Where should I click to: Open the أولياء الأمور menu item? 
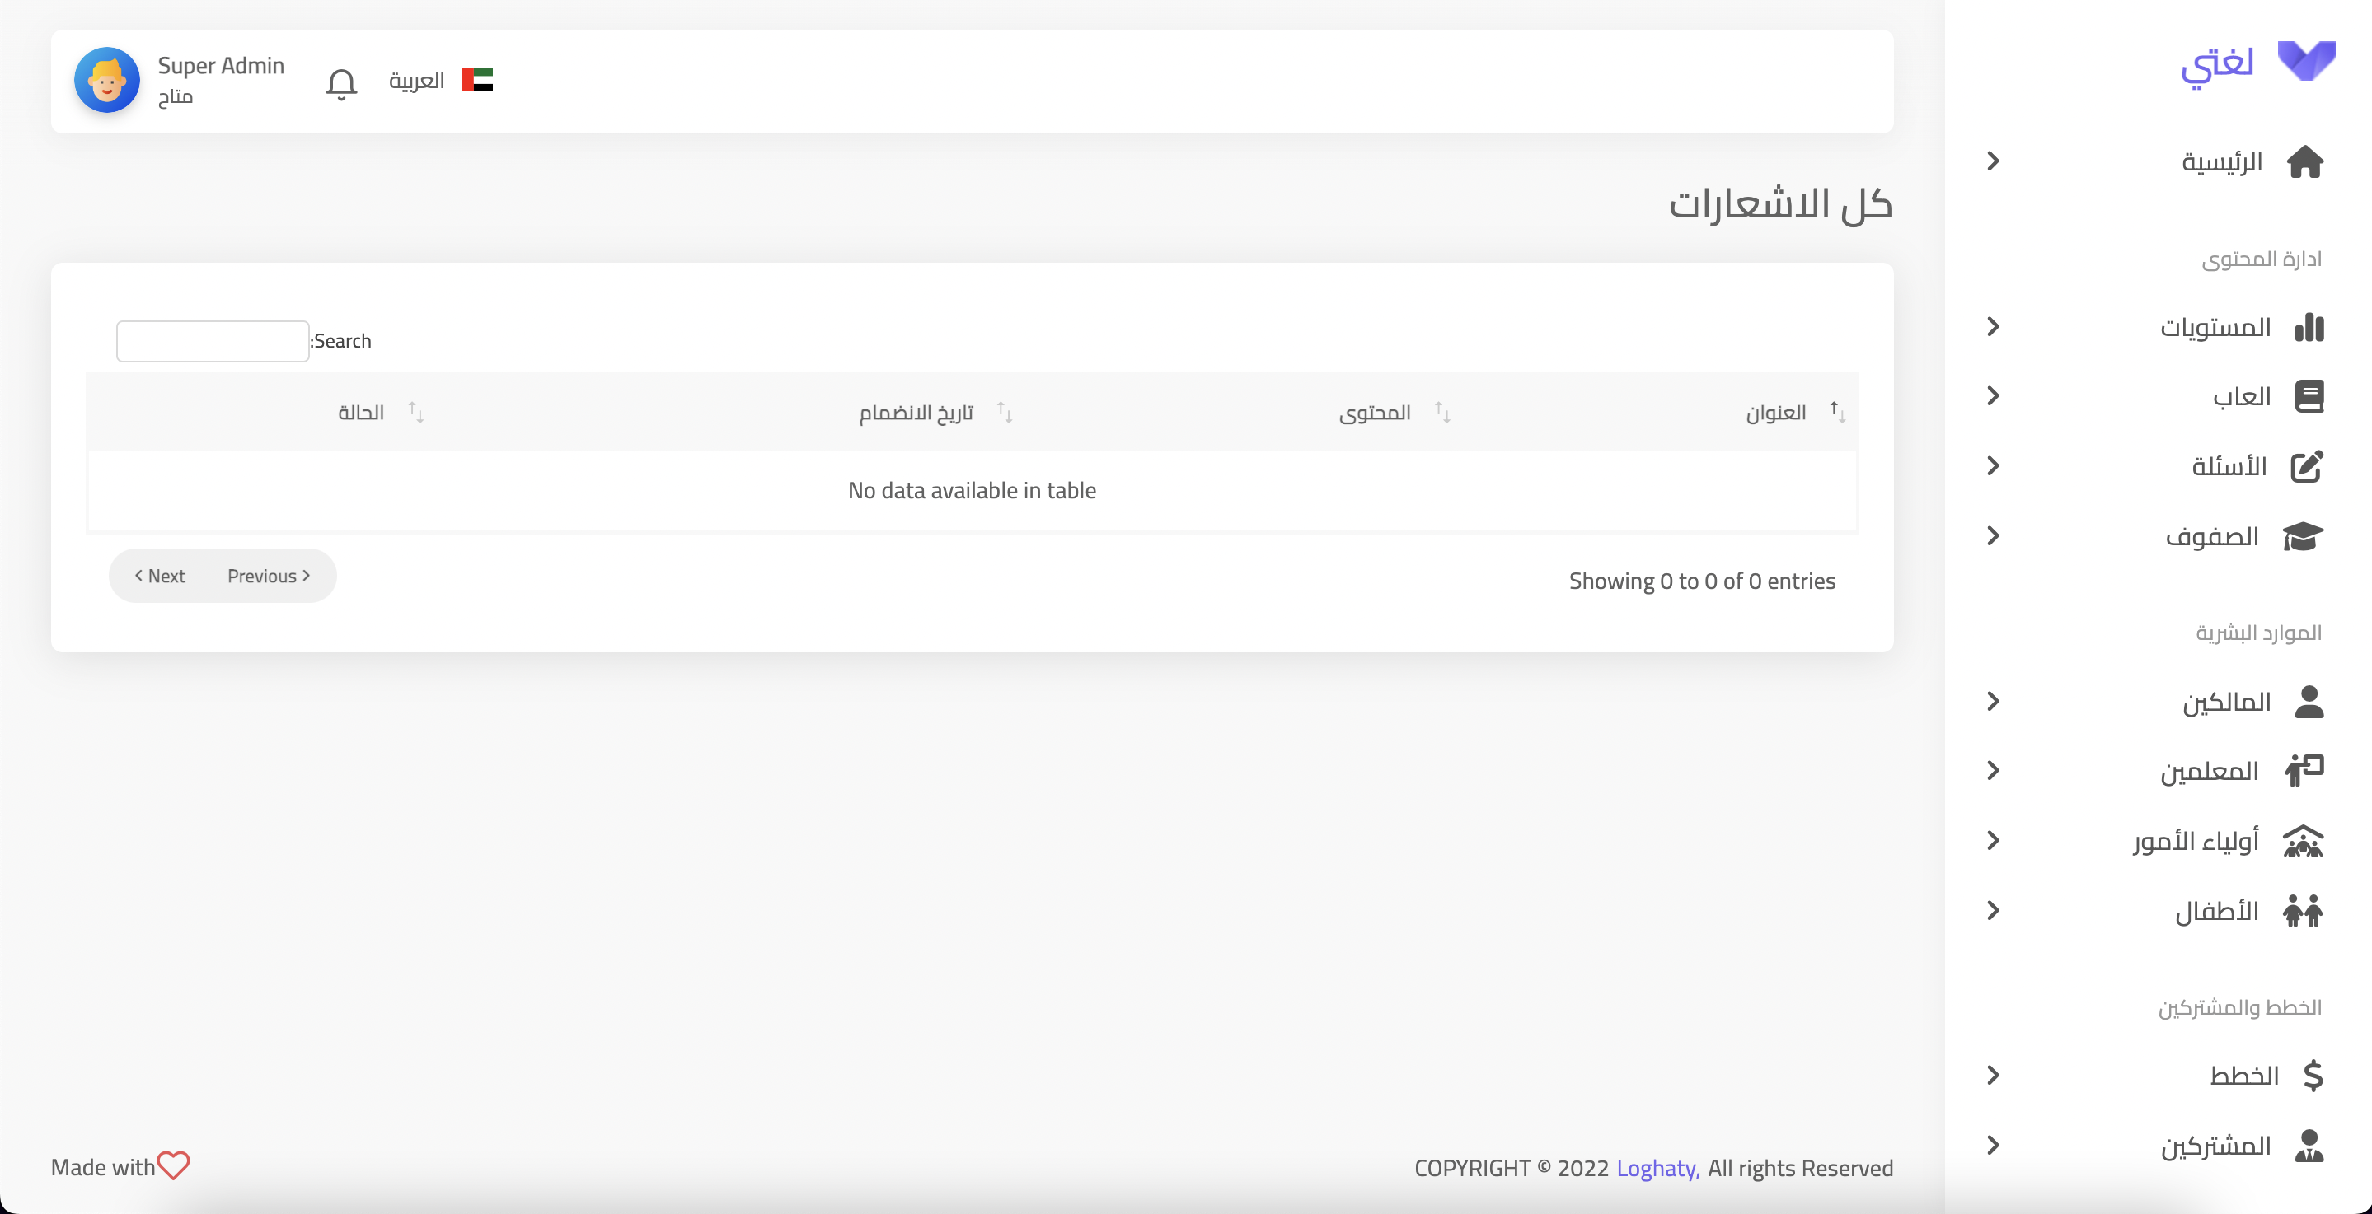[2196, 841]
